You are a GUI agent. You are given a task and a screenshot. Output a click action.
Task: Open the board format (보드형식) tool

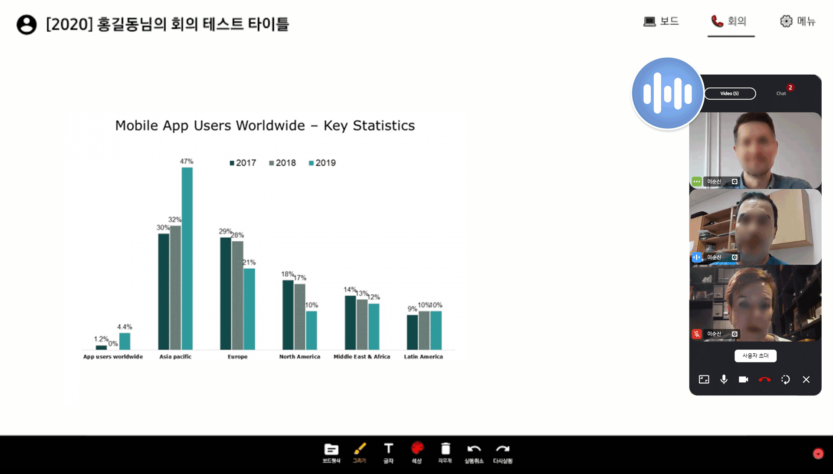click(x=331, y=453)
